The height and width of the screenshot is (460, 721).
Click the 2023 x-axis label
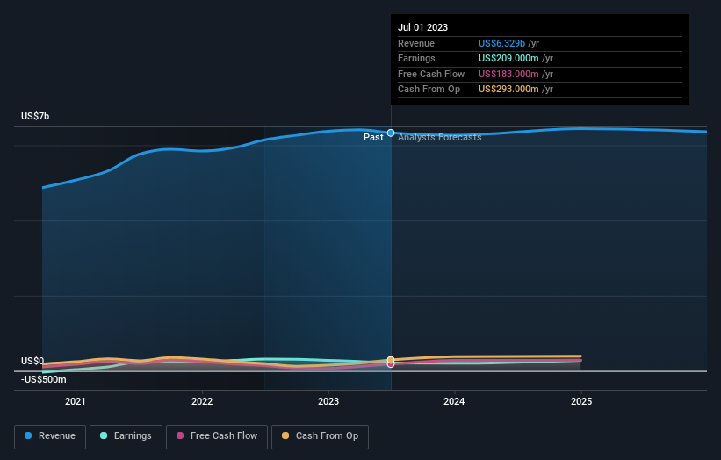pyautogui.click(x=328, y=401)
